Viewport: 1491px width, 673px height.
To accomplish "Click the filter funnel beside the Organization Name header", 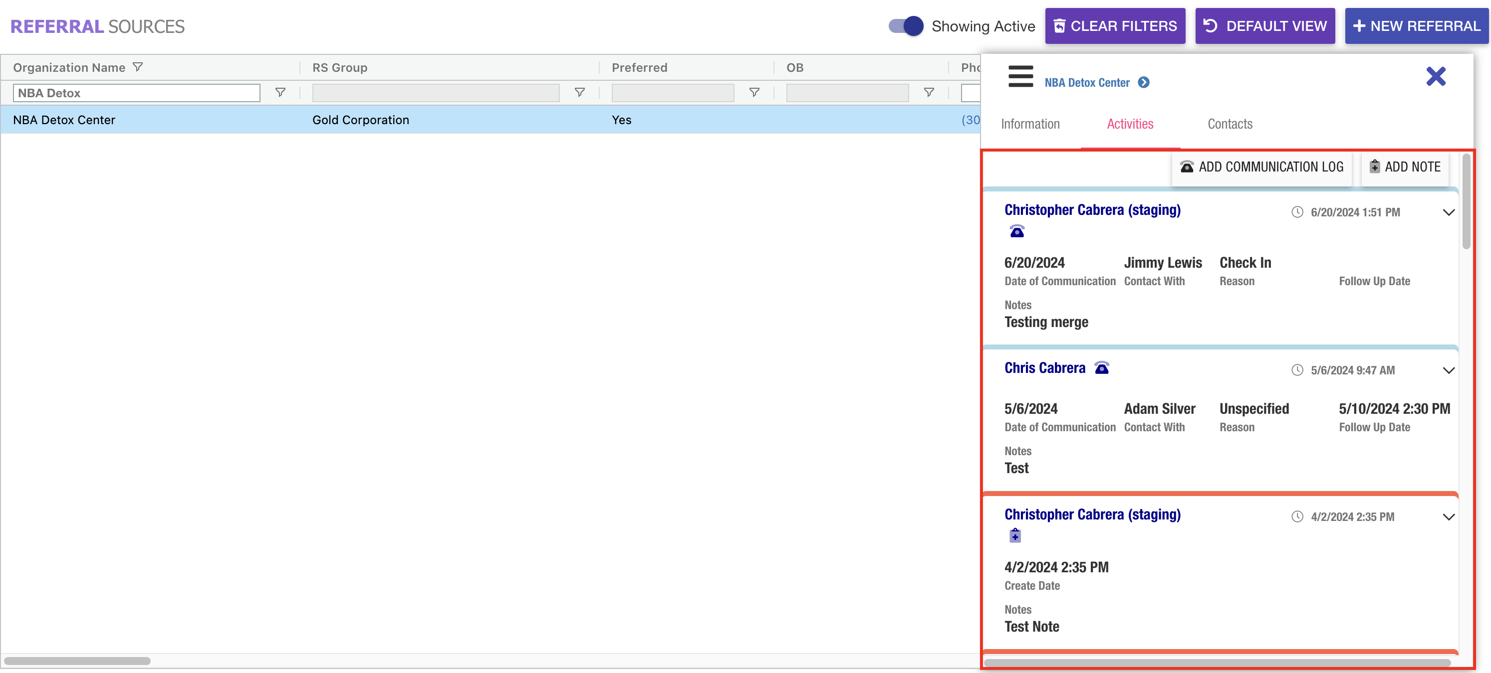I will 138,67.
